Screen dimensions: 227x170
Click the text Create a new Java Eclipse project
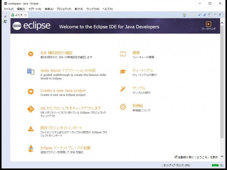[63, 95]
